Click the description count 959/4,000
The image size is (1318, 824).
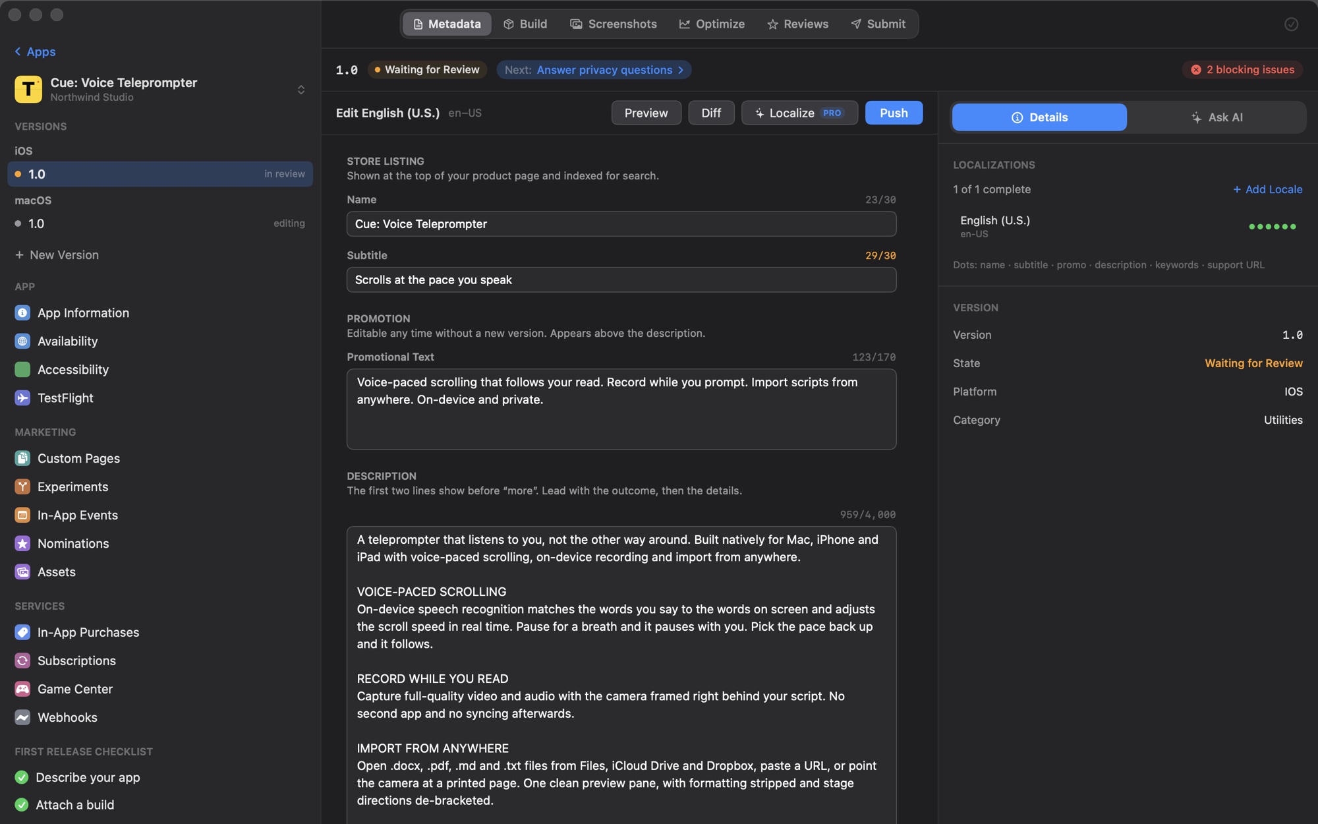coord(867,515)
